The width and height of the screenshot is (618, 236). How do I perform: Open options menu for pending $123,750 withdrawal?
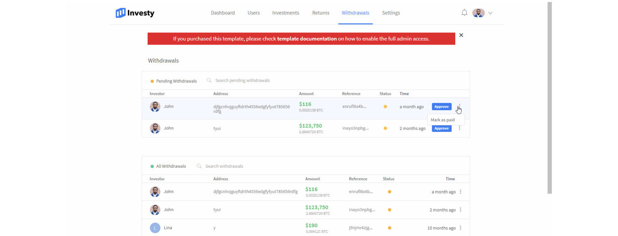pyautogui.click(x=459, y=128)
